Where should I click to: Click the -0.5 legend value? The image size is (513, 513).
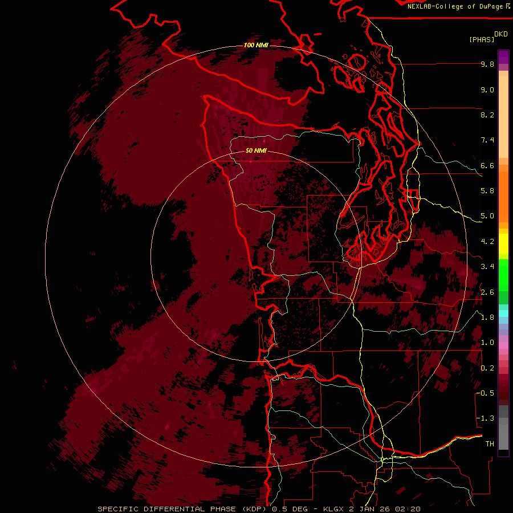pyautogui.click(x=486, y=393)
